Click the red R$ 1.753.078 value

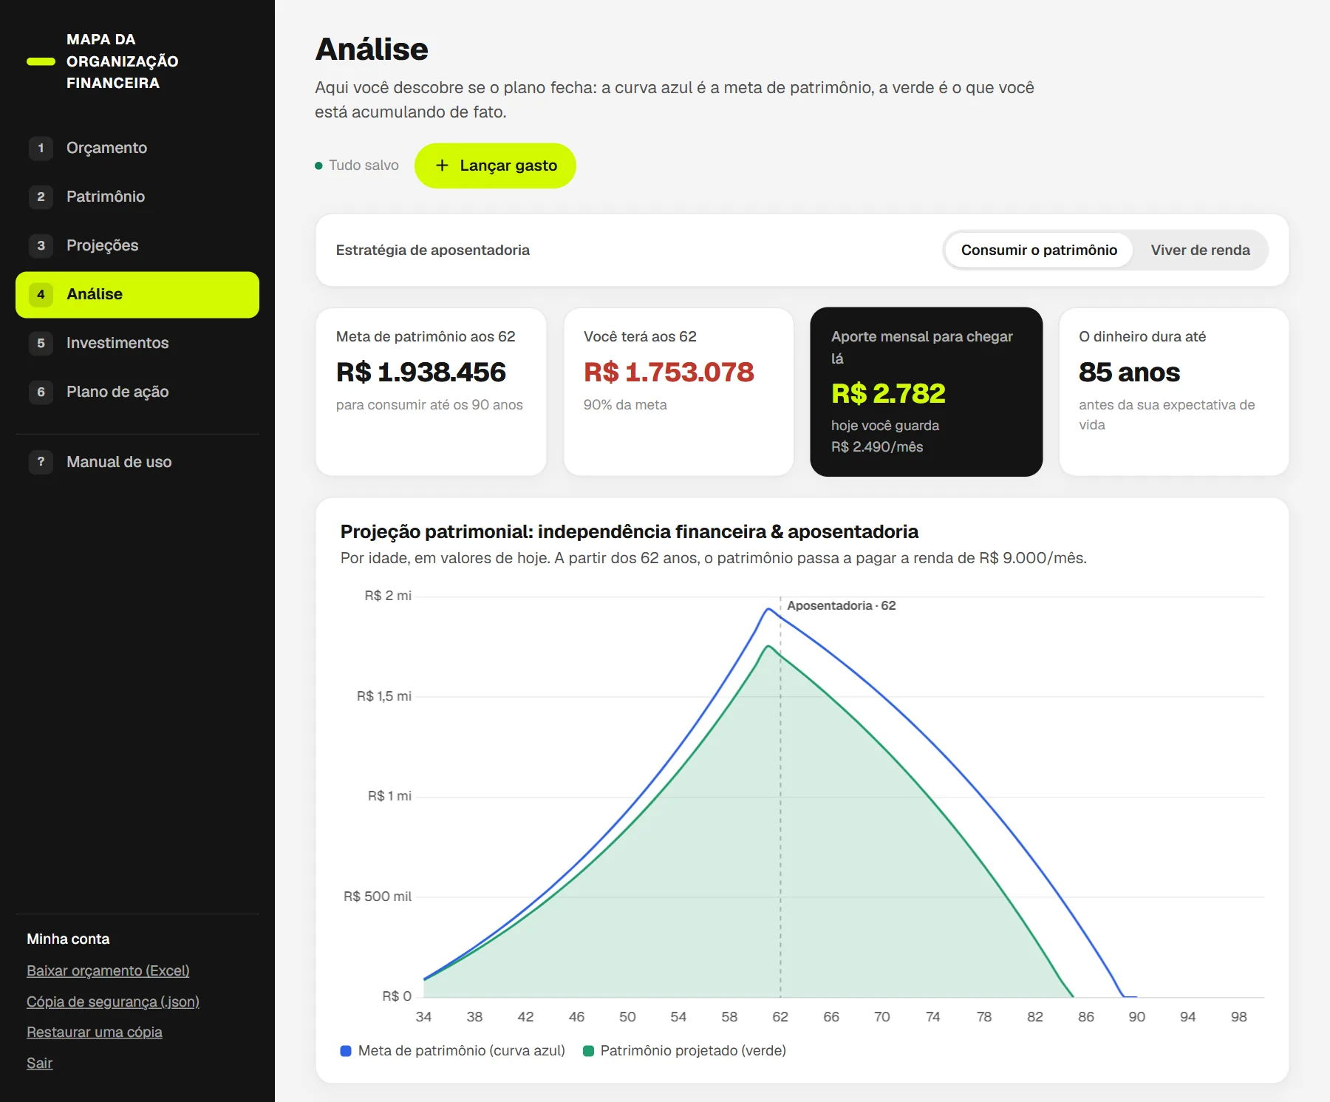coord(669,372)
